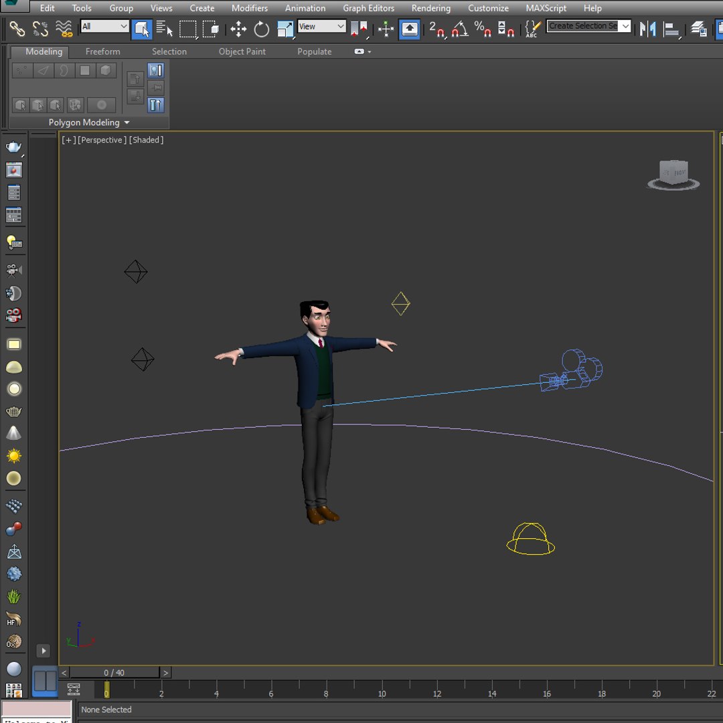Toggle Keyboard Shortcut Override
This screenshot has width=723, height=723.
tap(410, 29)
